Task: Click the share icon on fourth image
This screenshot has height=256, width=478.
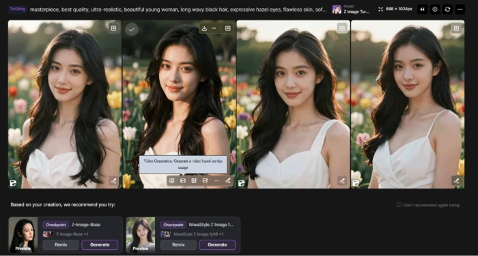Action: 456,181
